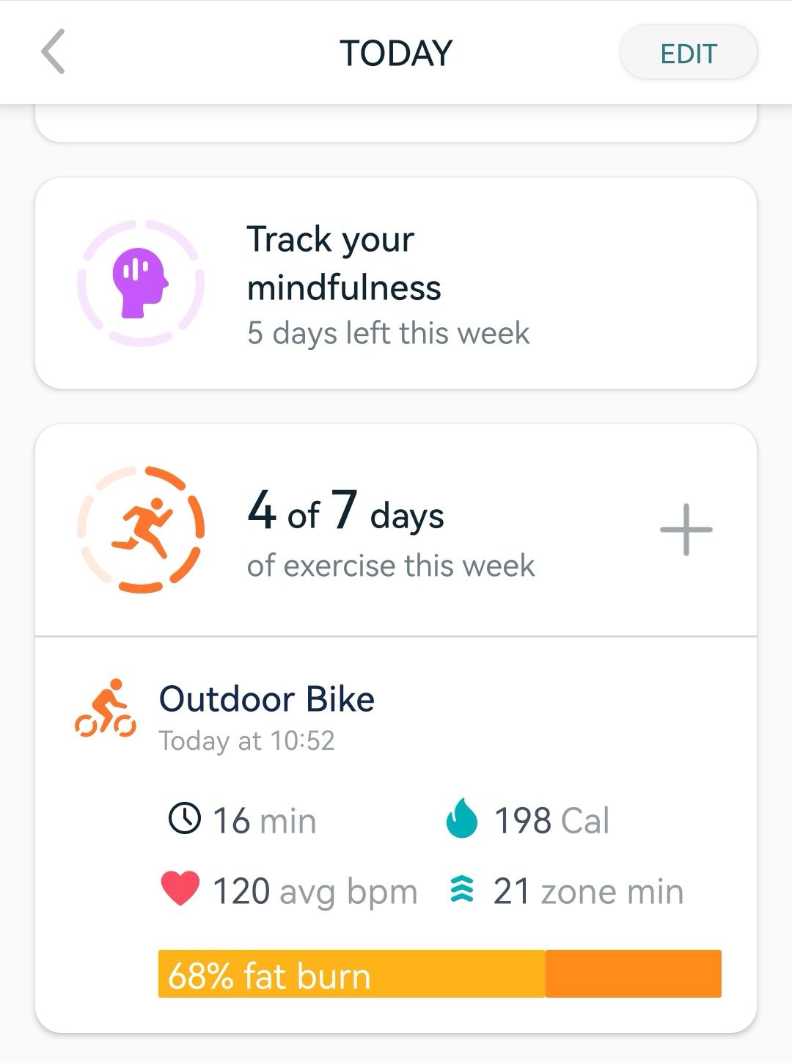The width and height of the screenshot is (792, 1063).
Task: Tap the purple mindfulness head icon
Action: (140, 283)
